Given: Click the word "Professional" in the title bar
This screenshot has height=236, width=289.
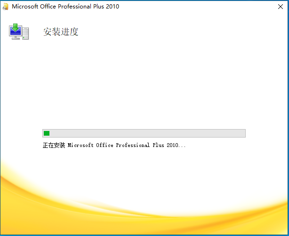Looking at the screenshot, I should 74,7.
